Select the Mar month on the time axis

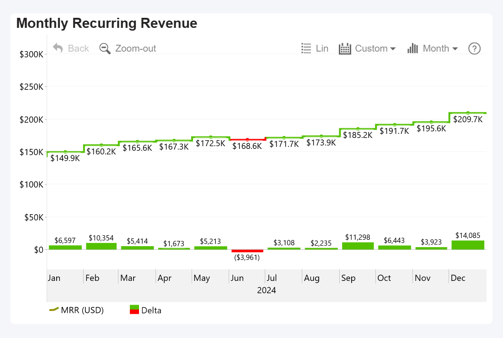128,278
